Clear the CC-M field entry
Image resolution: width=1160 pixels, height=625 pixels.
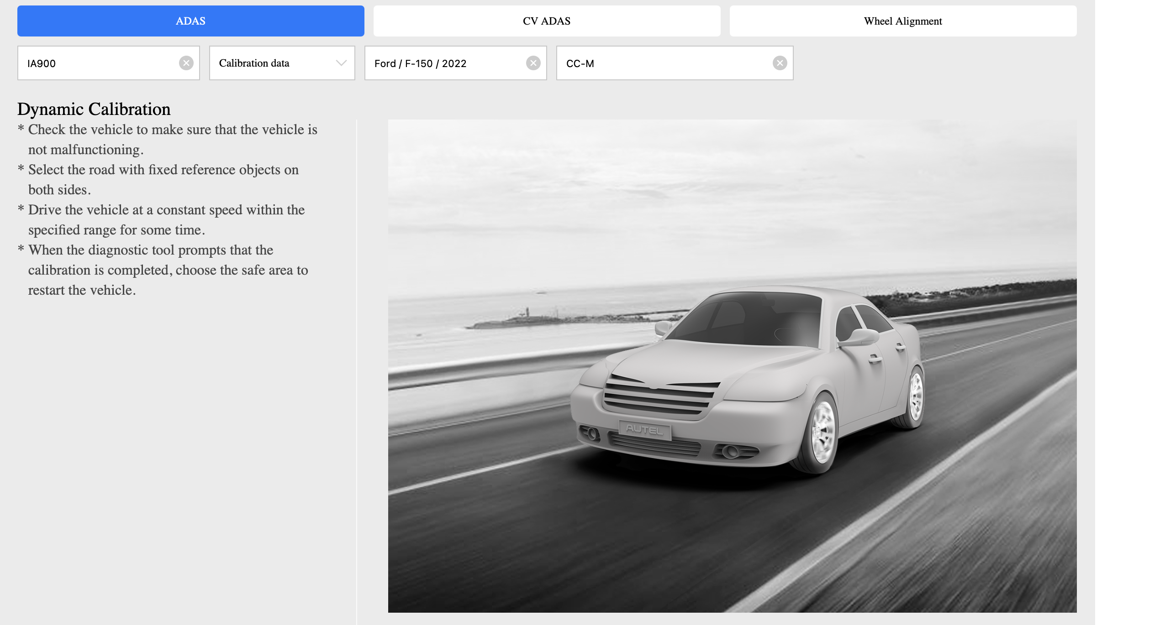[780, 63]
